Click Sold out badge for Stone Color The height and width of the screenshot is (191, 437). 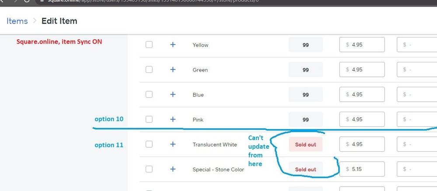click(305, 169)
